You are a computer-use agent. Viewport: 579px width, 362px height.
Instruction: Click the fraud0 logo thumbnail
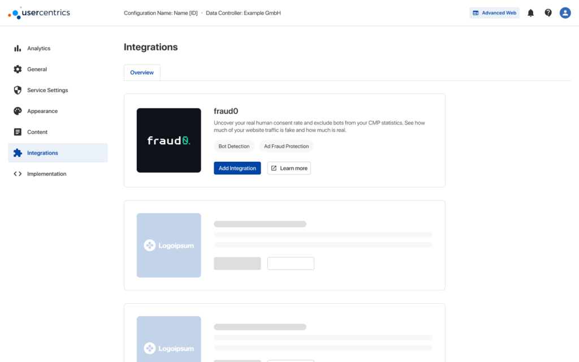click(x=168, y=140)
